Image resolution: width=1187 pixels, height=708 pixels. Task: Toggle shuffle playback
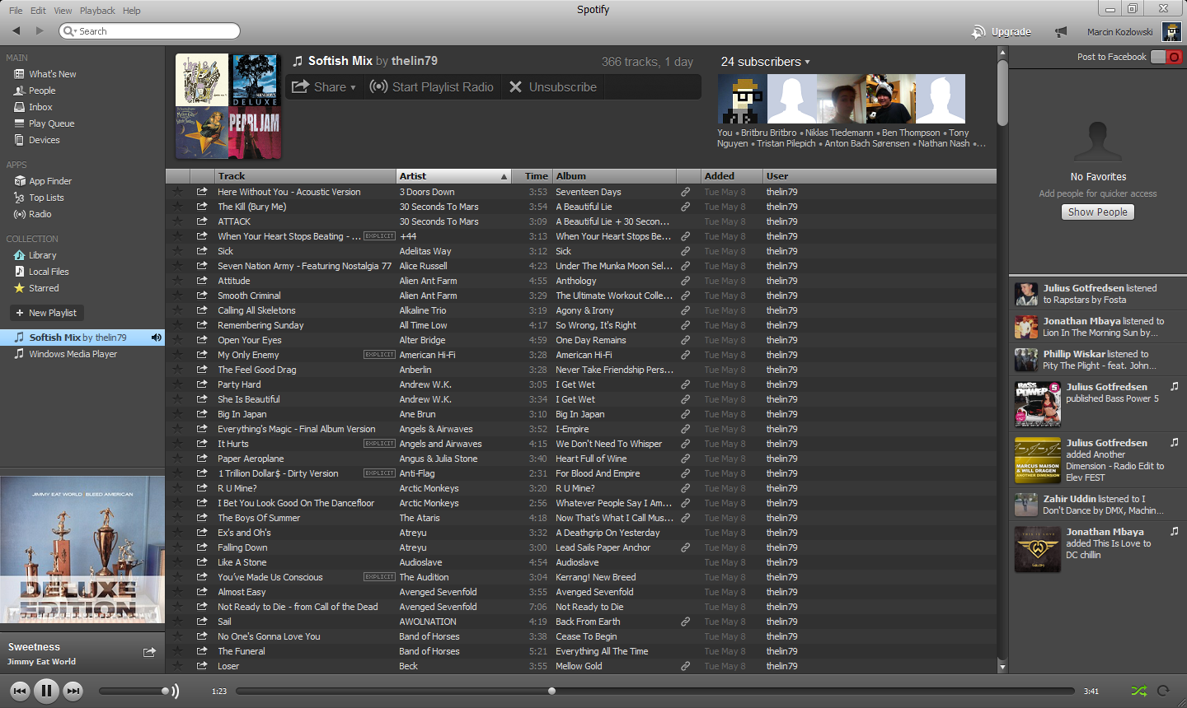pyautogui.click(x=1139, y=692)
